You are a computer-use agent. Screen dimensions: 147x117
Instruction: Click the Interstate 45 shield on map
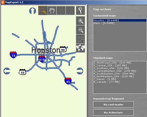pyautogui.click(x=68, y=81)
